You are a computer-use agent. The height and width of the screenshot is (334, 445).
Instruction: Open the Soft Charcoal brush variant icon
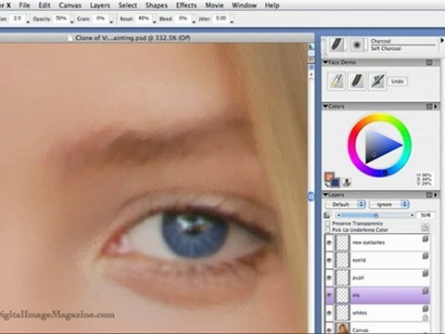click(357, 45)
